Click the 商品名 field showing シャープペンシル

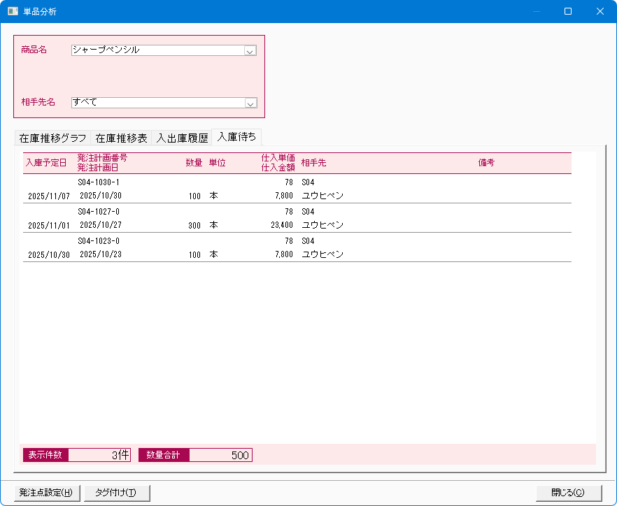point(157,50)
